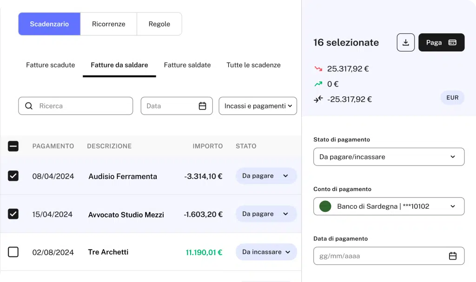The width and height of the screenshot is (476, 282).
Task: Open the Incassi e pagamenti dropdown
Action: pyautogui.click(x=258, y=106)
